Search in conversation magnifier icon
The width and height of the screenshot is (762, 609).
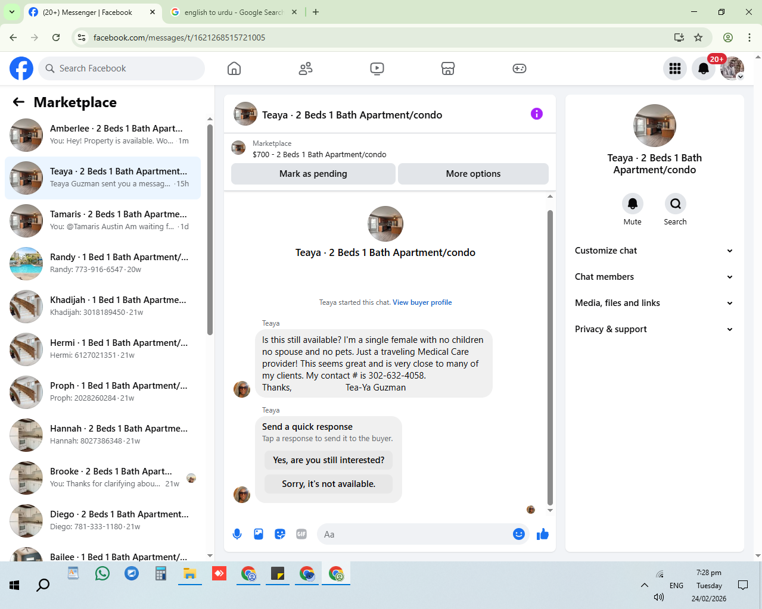tap(676, 204)
